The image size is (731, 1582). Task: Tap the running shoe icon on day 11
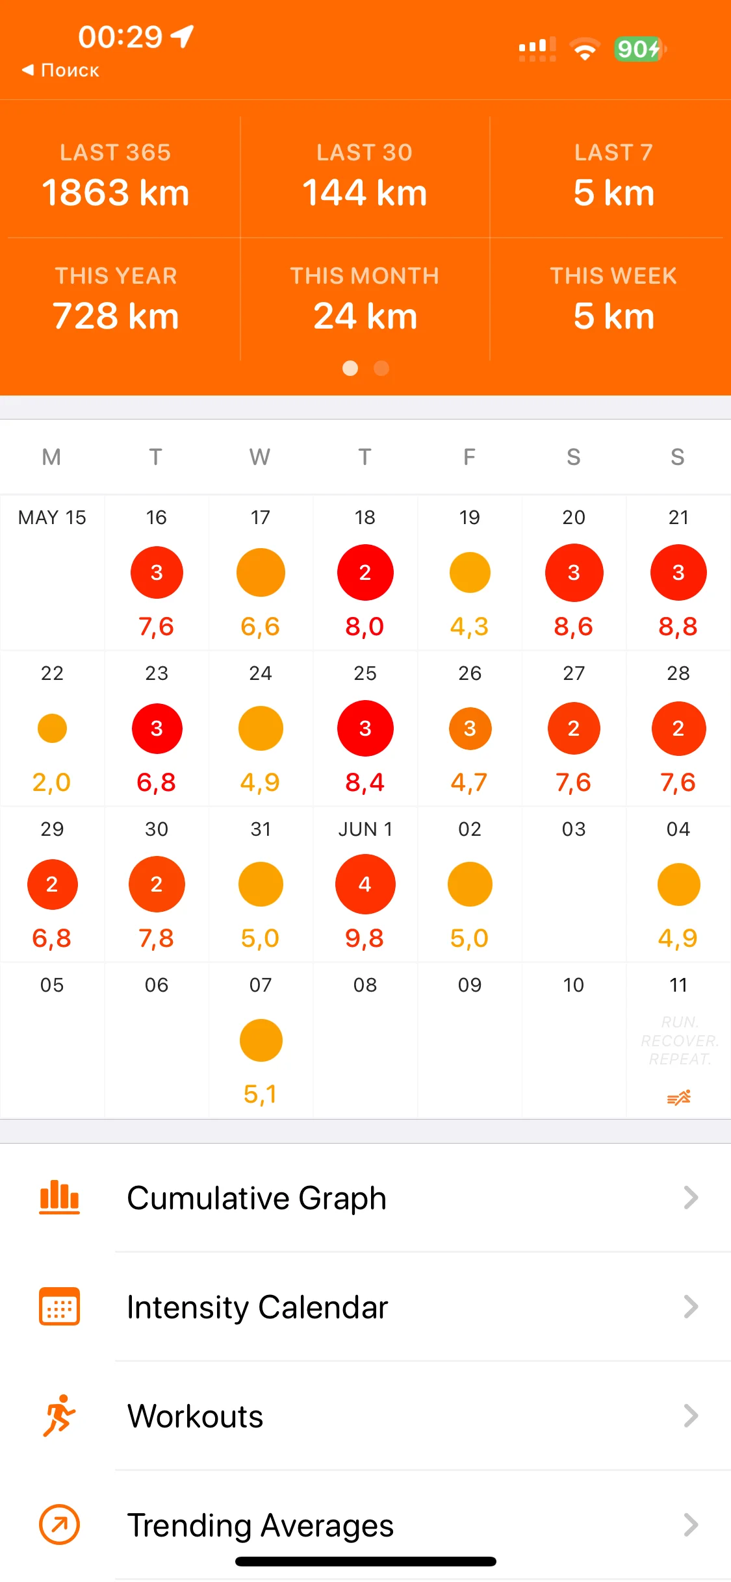678,1098
